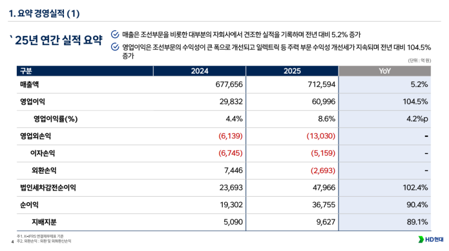
Task: Select the 구분 column header
Action: [26, 71]
